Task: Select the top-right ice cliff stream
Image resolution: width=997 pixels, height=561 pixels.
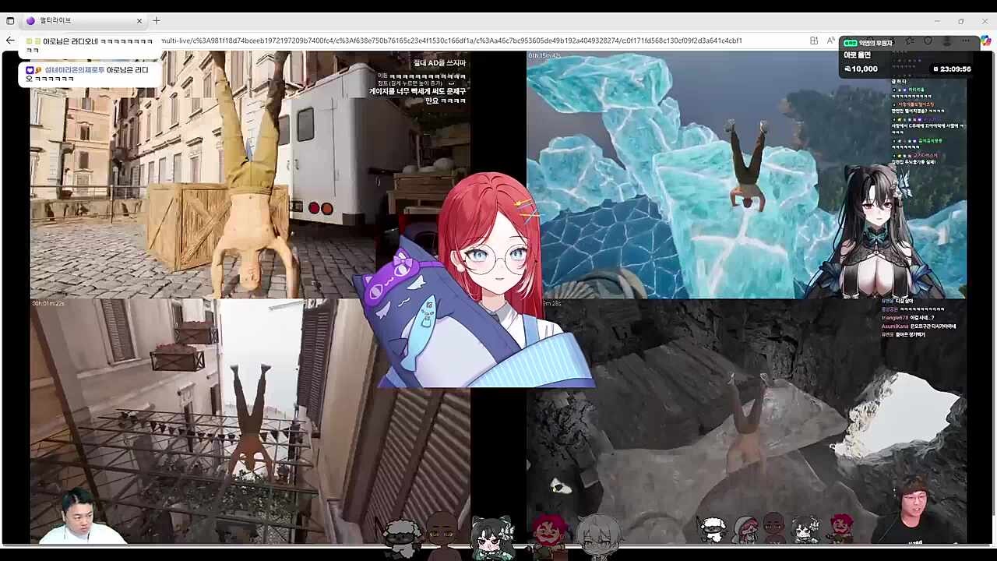Action: click(746, 175)
